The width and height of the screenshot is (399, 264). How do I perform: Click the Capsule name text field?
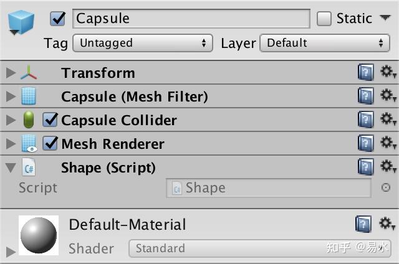191,19
